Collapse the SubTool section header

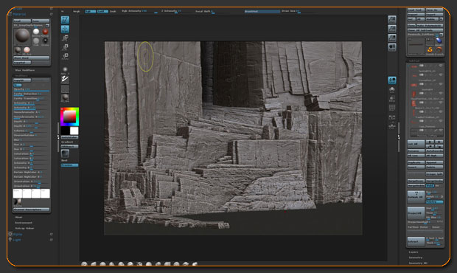point(414,61)
